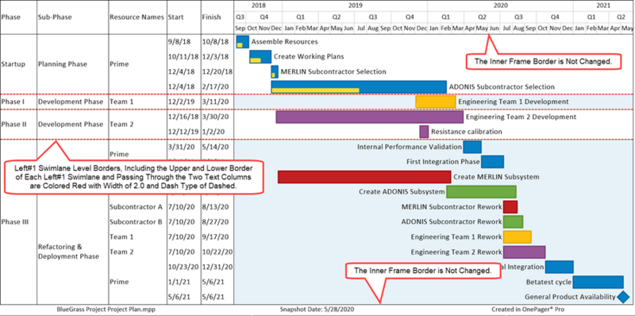Select the 2021 year header

(603, 6)
